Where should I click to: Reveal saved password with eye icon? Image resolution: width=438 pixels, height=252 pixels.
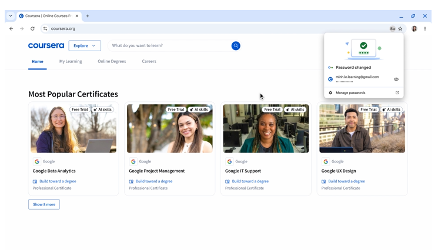point(396,79)
